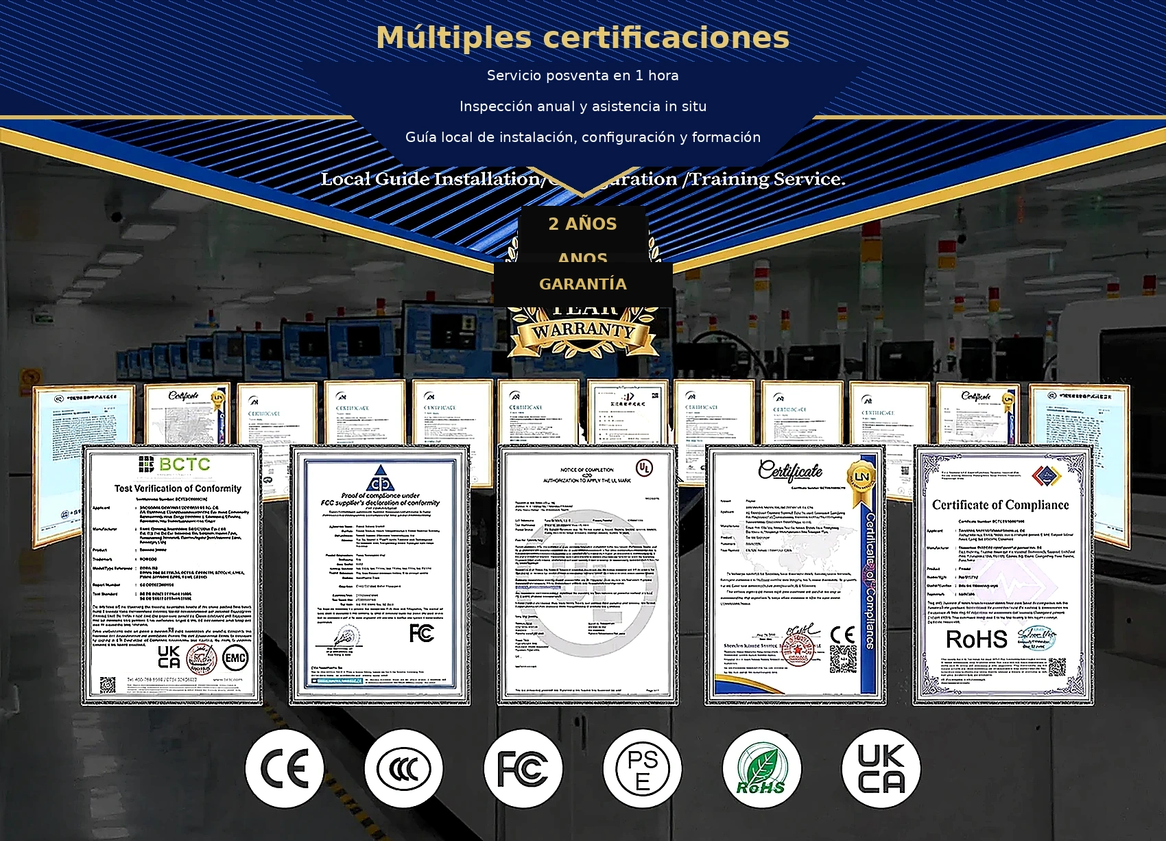Click the FCC round logo icon
This screenshot has width=1166, height=841.
523,768
